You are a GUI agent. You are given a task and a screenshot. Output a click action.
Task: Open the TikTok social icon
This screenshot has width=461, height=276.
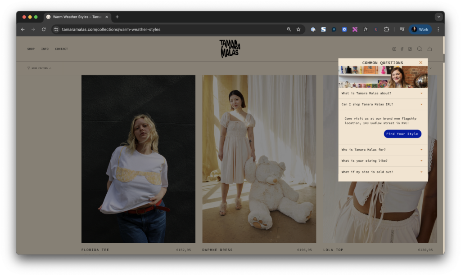click(410, 49)
